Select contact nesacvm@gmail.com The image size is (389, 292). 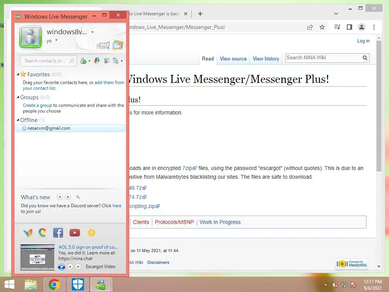pyautogui.click(x=70, y=128)
